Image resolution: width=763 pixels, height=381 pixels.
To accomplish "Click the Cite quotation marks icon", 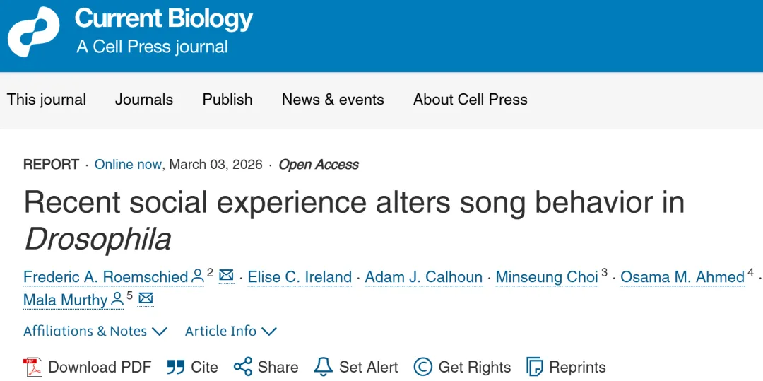I will point(175,367).
